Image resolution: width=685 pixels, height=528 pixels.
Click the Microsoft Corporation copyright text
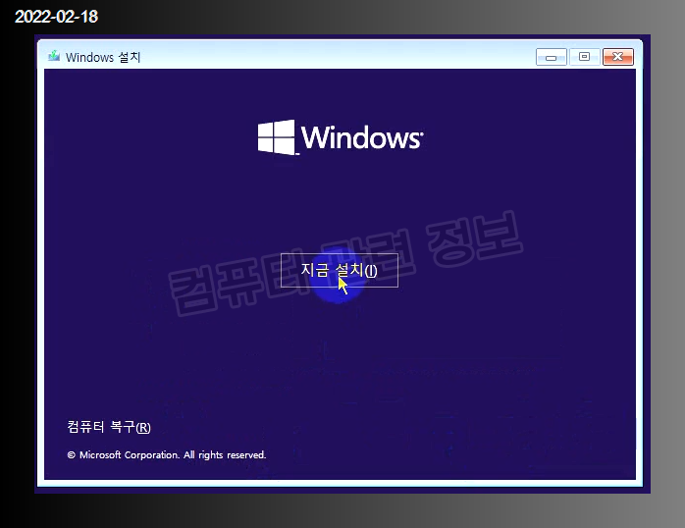(167, 455)
